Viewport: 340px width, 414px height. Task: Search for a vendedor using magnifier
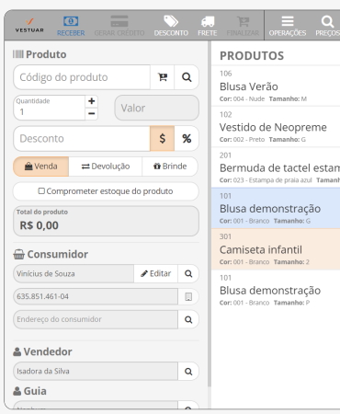(188, 372)
